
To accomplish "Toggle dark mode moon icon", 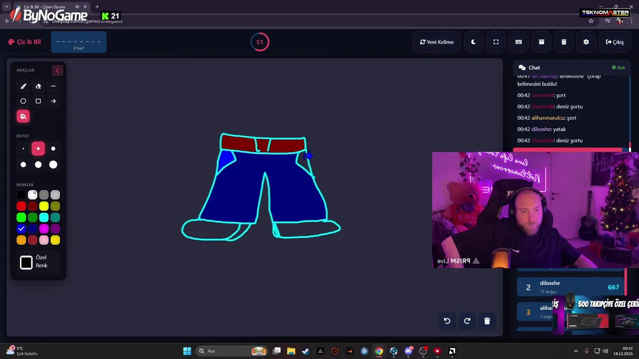I will click(473, 42).
